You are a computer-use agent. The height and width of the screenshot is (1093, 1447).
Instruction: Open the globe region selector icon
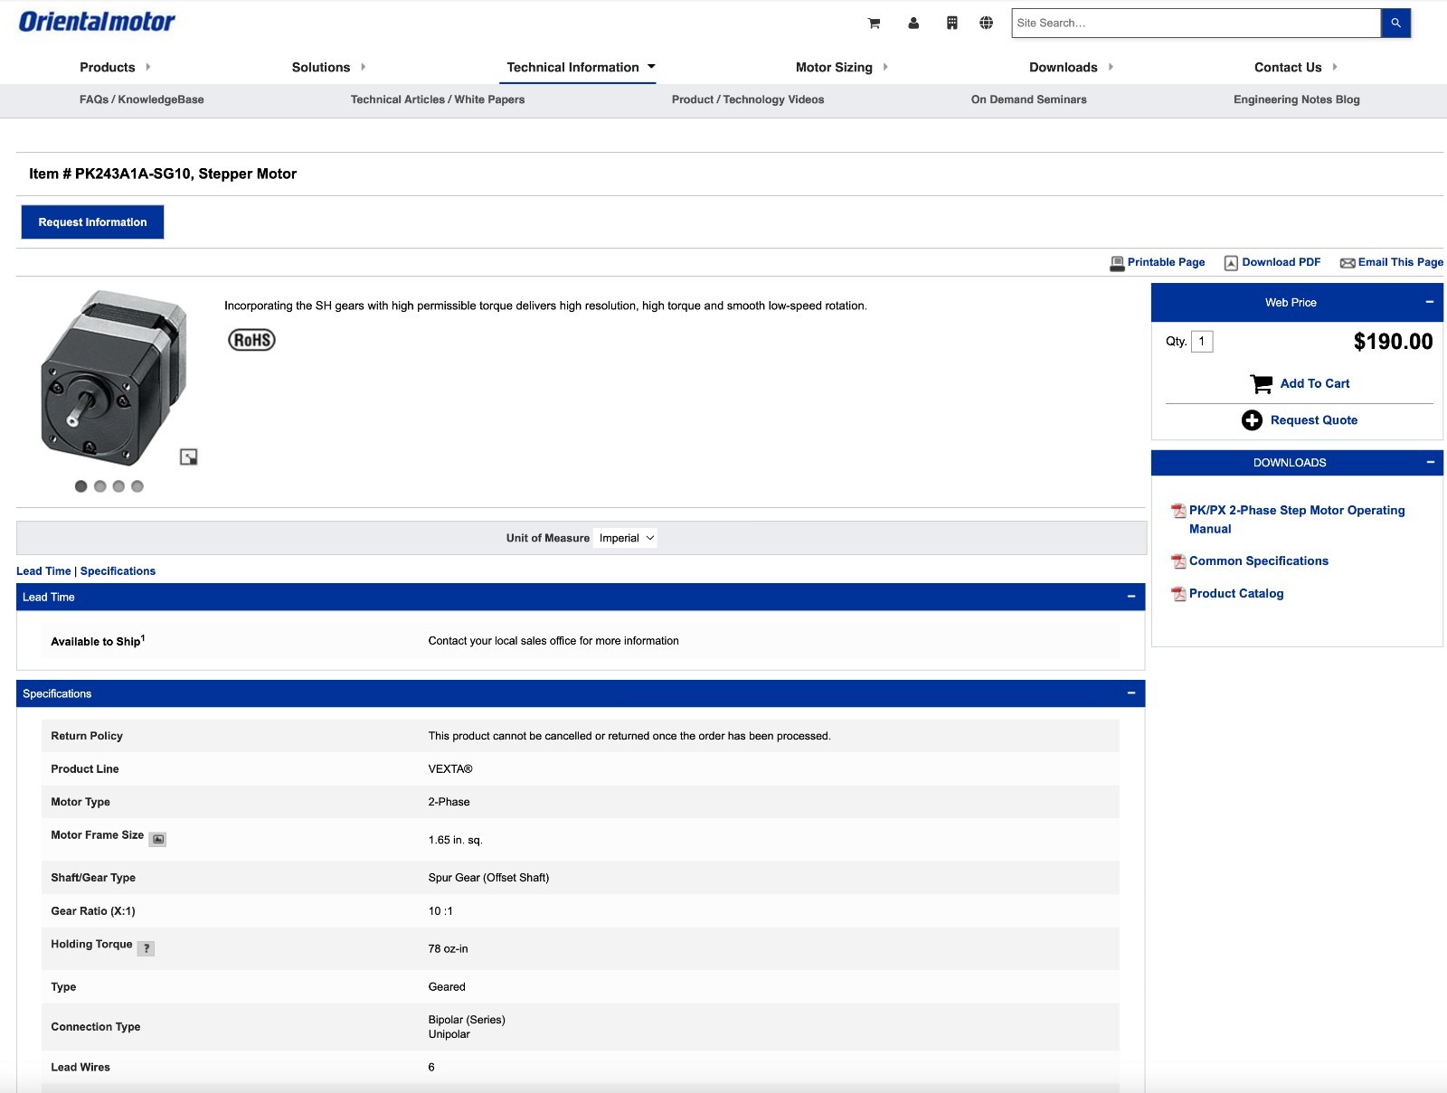pos(986,24)
